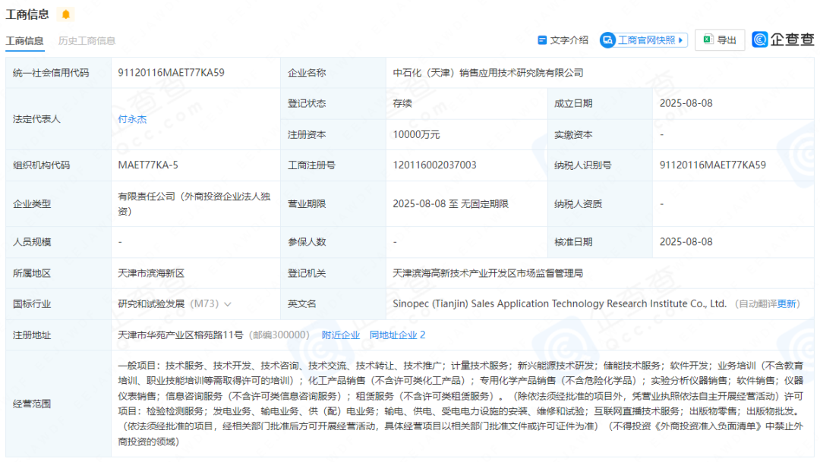Image resolution: width=820 pixels, height=462 pixels.
Task: Click the (M73) industry code
Action: 204,303
